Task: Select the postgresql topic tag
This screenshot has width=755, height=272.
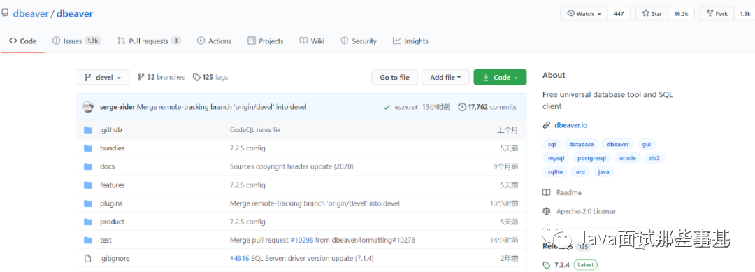Action: [592, 158]
